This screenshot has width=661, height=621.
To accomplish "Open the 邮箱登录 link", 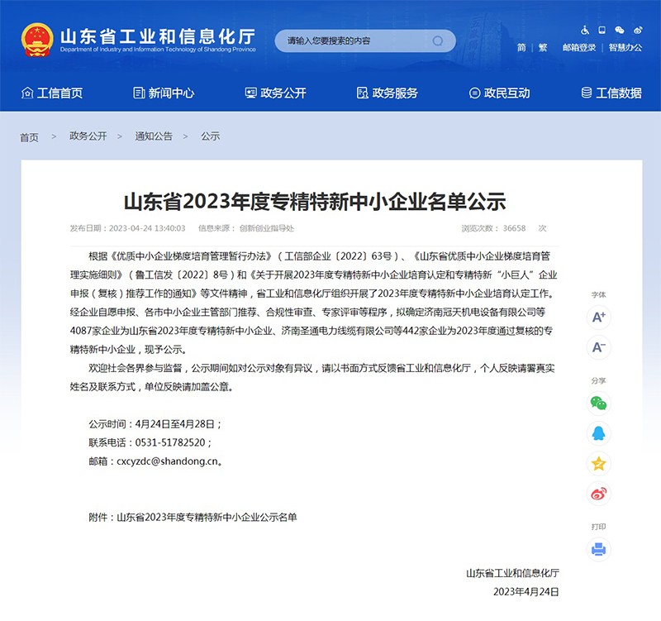I will (579, 48).
